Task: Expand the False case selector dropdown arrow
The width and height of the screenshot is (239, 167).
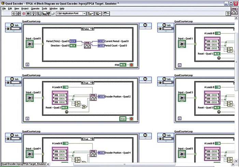Action: [x=92, y=29]
